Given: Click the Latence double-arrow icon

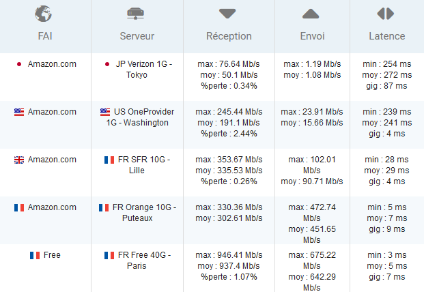Looking at the screenshot, I should coord(386,14).
